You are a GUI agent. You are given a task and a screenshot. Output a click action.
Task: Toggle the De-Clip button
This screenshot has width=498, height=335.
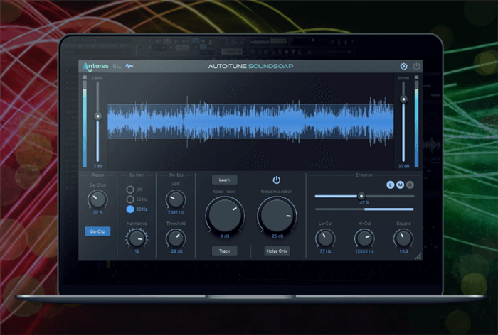point(97,231)
